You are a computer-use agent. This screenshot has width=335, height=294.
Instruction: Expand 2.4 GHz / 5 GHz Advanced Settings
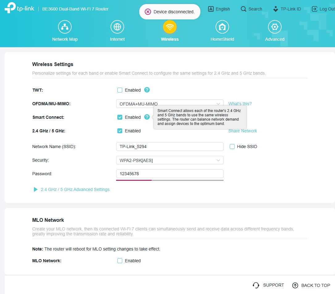[x=75, y=189]
